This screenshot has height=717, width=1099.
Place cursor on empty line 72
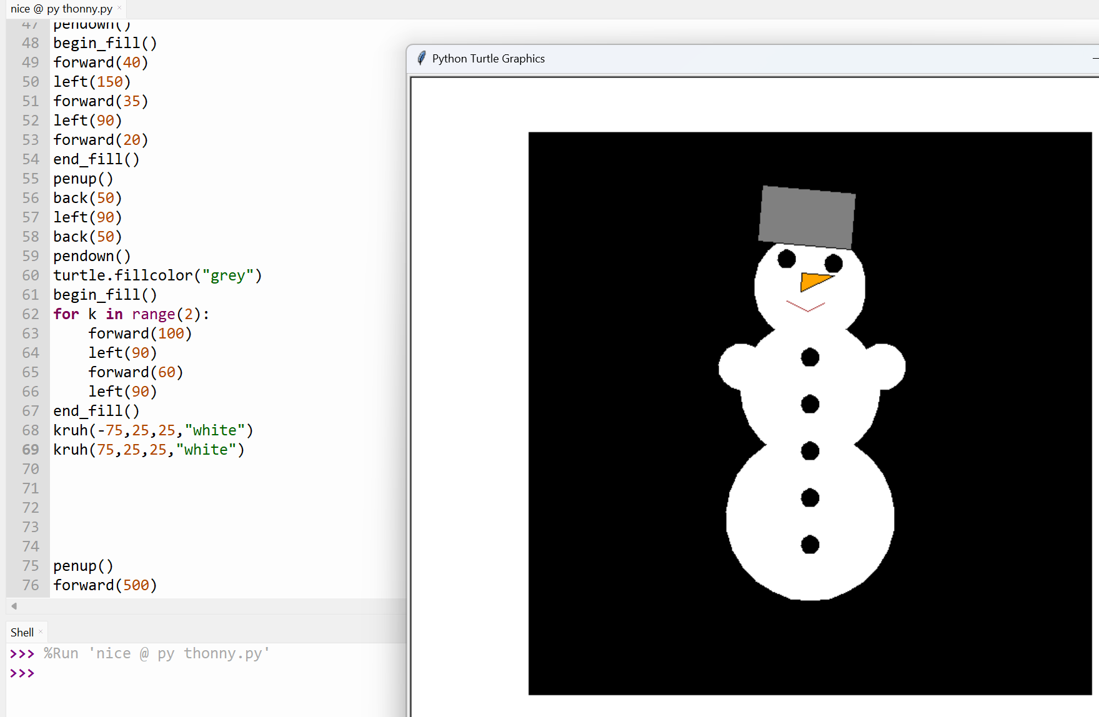(187, 508)
